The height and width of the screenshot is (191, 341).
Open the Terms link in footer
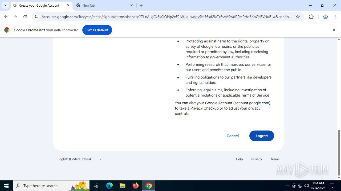[x=275, y=159]
